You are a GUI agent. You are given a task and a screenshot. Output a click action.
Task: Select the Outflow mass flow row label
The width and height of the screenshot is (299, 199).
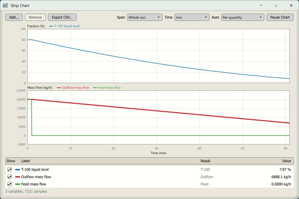coord(36,177)
